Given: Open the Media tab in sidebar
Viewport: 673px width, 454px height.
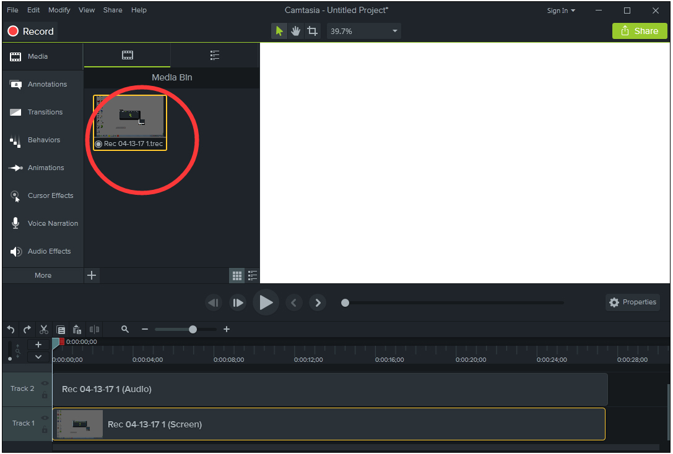Looking at the screenshot, I should pos(43,56).
